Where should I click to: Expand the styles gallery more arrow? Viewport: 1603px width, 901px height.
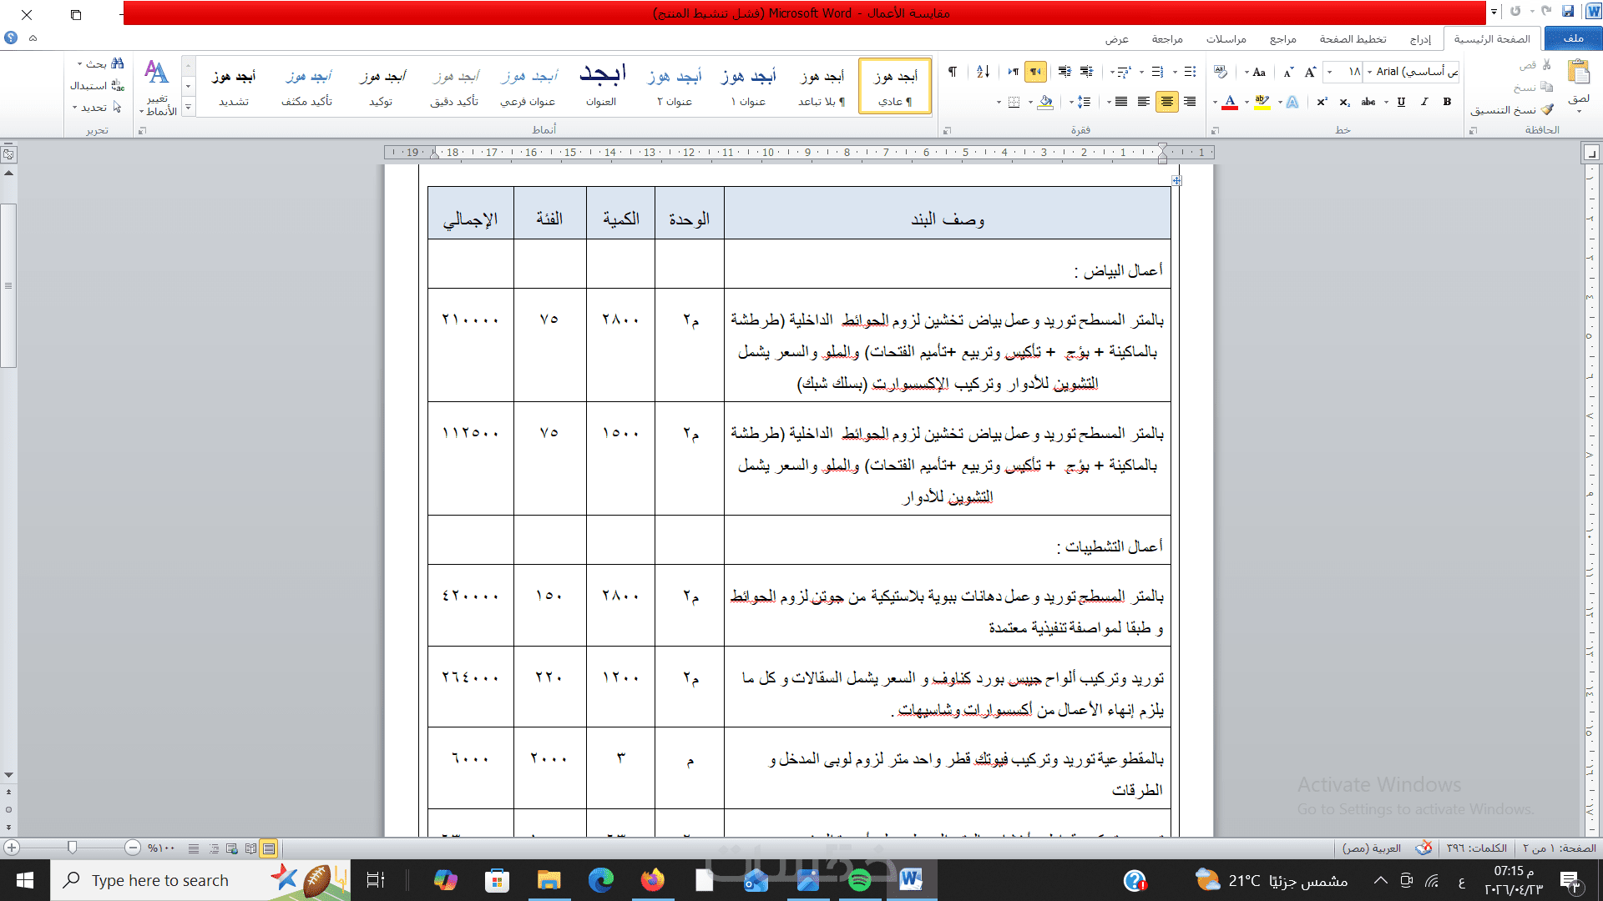[188, 107]
